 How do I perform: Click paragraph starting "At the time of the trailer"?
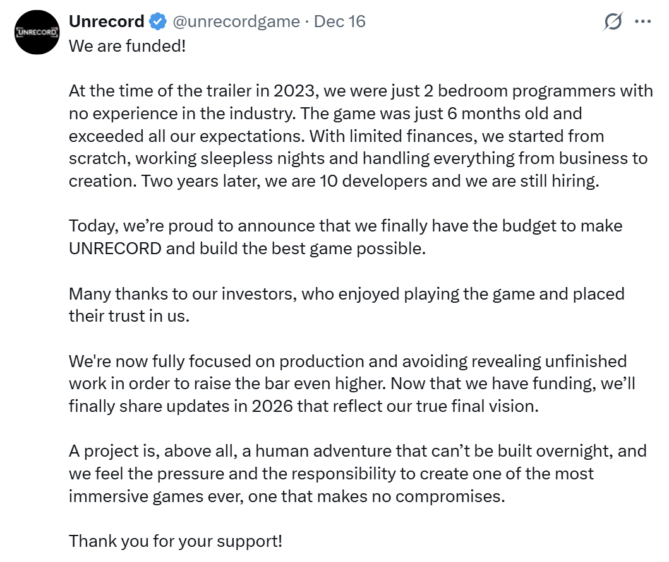pyautogui.click(x=360, y=135)
